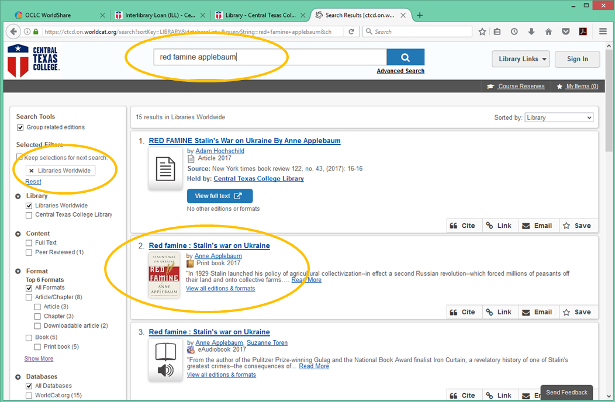Open Adam Hochschild author link
The image size is (615, 402).
[x=220, y=151]
